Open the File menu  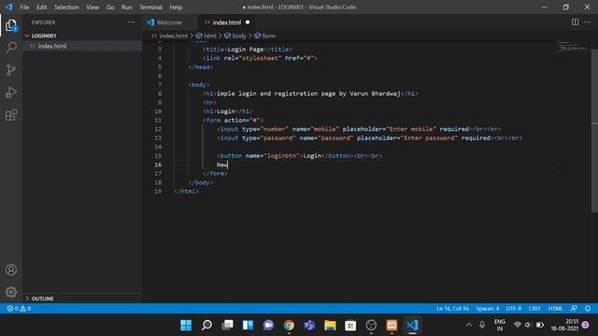(24, 7)
